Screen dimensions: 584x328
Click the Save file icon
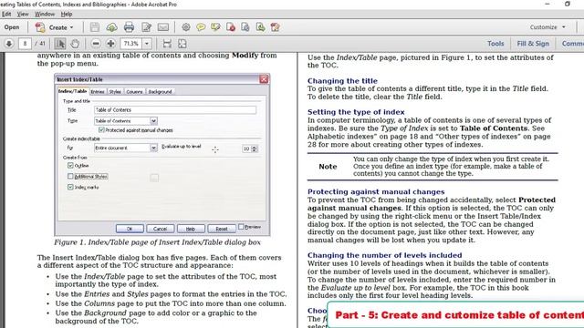click(x=95, y=27)
